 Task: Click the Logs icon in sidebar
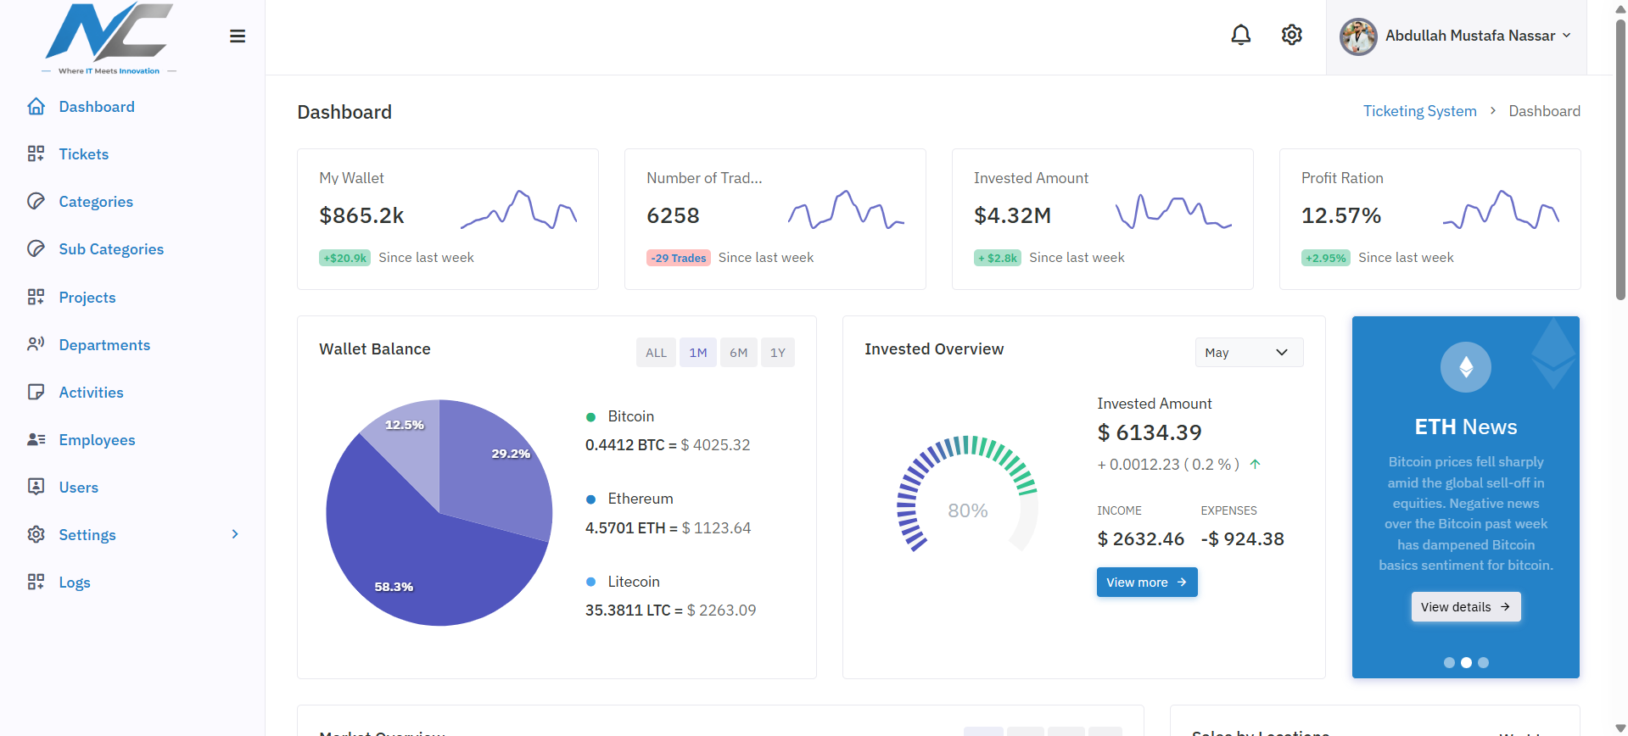click(36, 582)
